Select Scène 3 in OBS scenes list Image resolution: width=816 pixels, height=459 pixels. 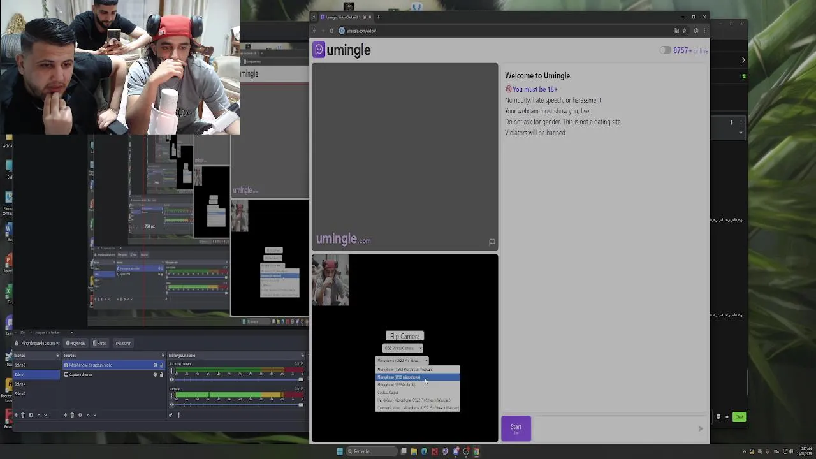click(x=36, y=365)
